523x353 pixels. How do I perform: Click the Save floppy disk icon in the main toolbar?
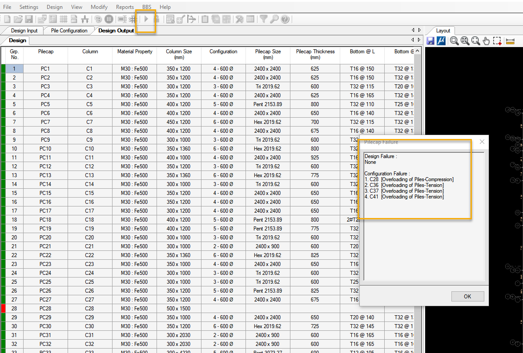coord(29,19)
